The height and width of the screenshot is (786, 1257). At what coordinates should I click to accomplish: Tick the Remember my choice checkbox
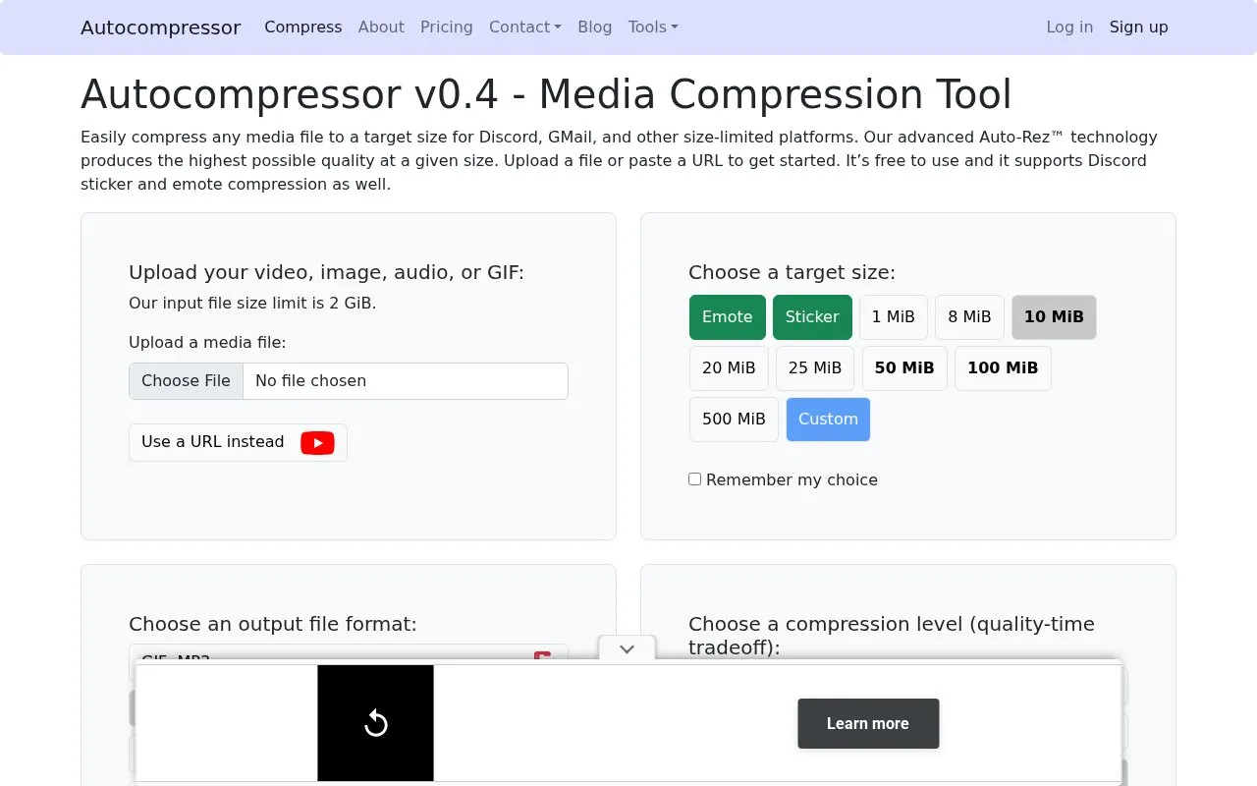coord(695,479)
